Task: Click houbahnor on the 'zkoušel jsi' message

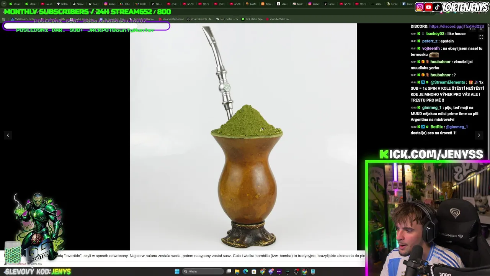Action: pyautogui.click(x=440, y=62)
